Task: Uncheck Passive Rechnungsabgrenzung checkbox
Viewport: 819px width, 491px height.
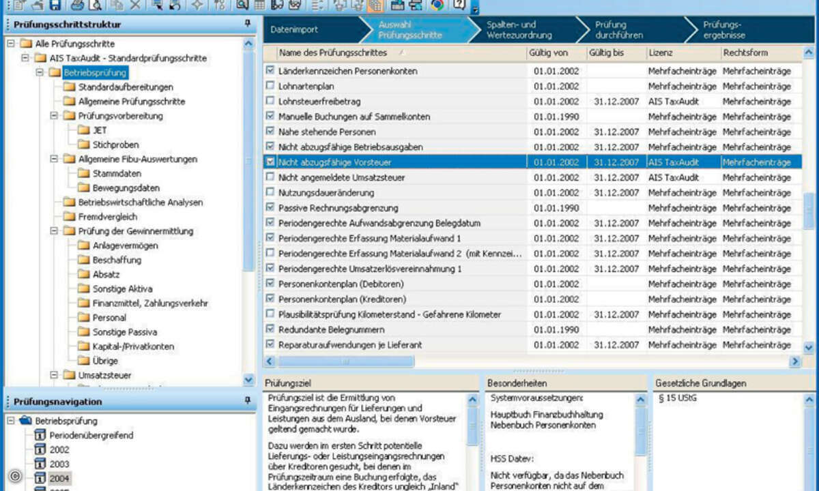Action: [x=270, y=207]
